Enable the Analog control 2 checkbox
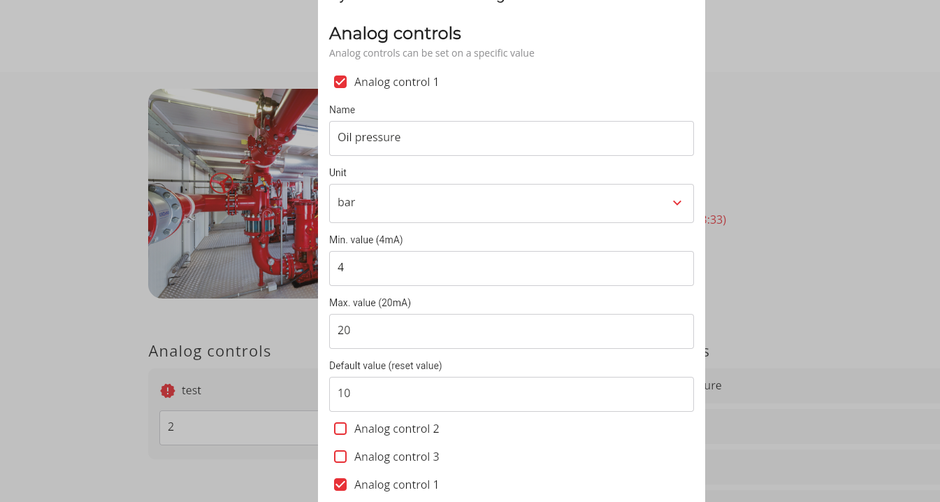 pos(340,429)
